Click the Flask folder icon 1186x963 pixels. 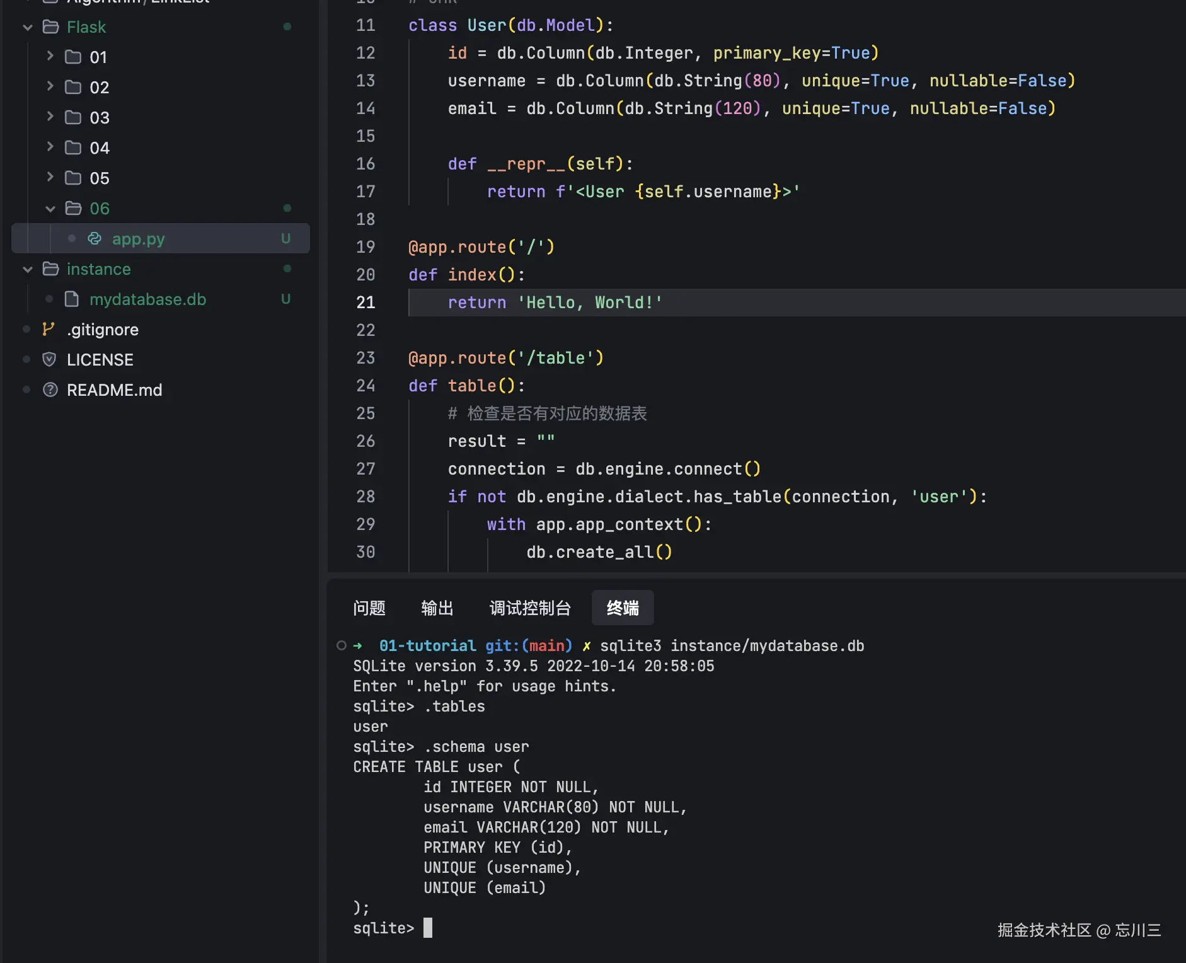pos(50,26)
